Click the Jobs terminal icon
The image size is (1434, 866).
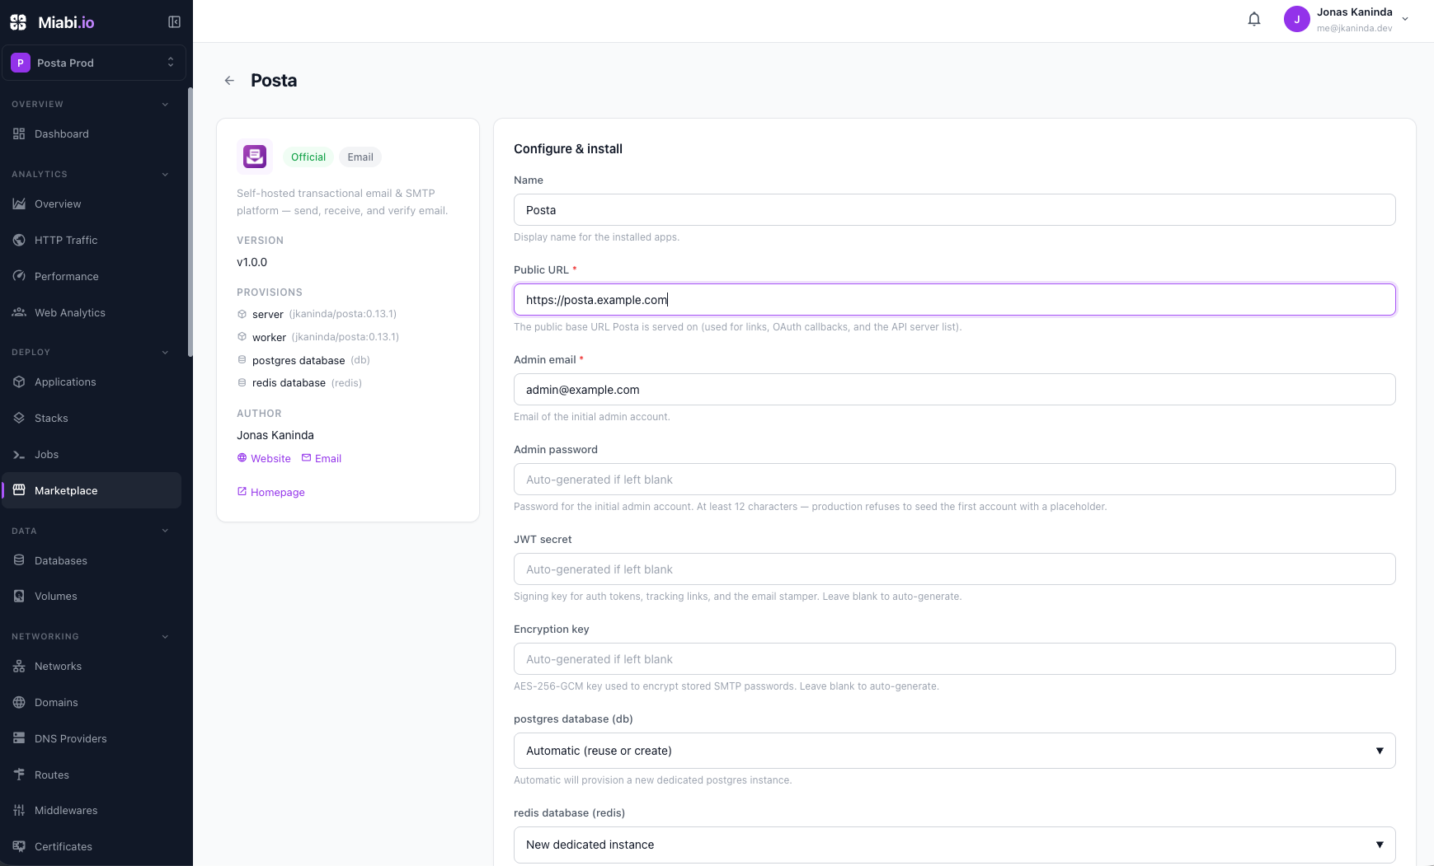tap(19, 454)
